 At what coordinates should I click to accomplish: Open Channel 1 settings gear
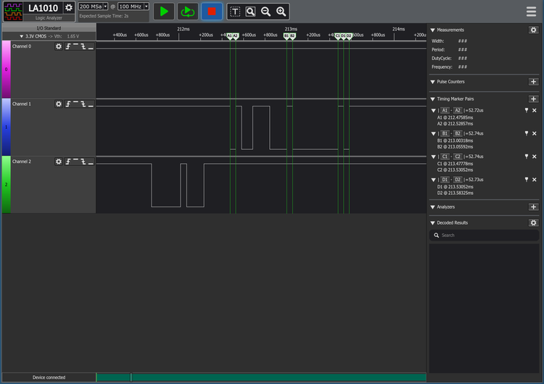tap(59, 104)
